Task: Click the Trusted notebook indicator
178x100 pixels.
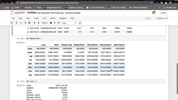Action: [148, 18]
